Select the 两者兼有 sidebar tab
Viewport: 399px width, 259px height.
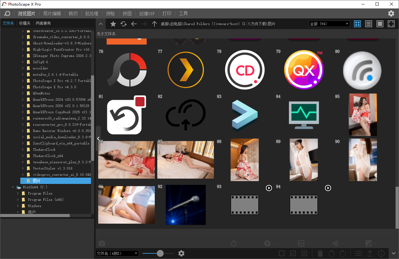pos(43,23)
